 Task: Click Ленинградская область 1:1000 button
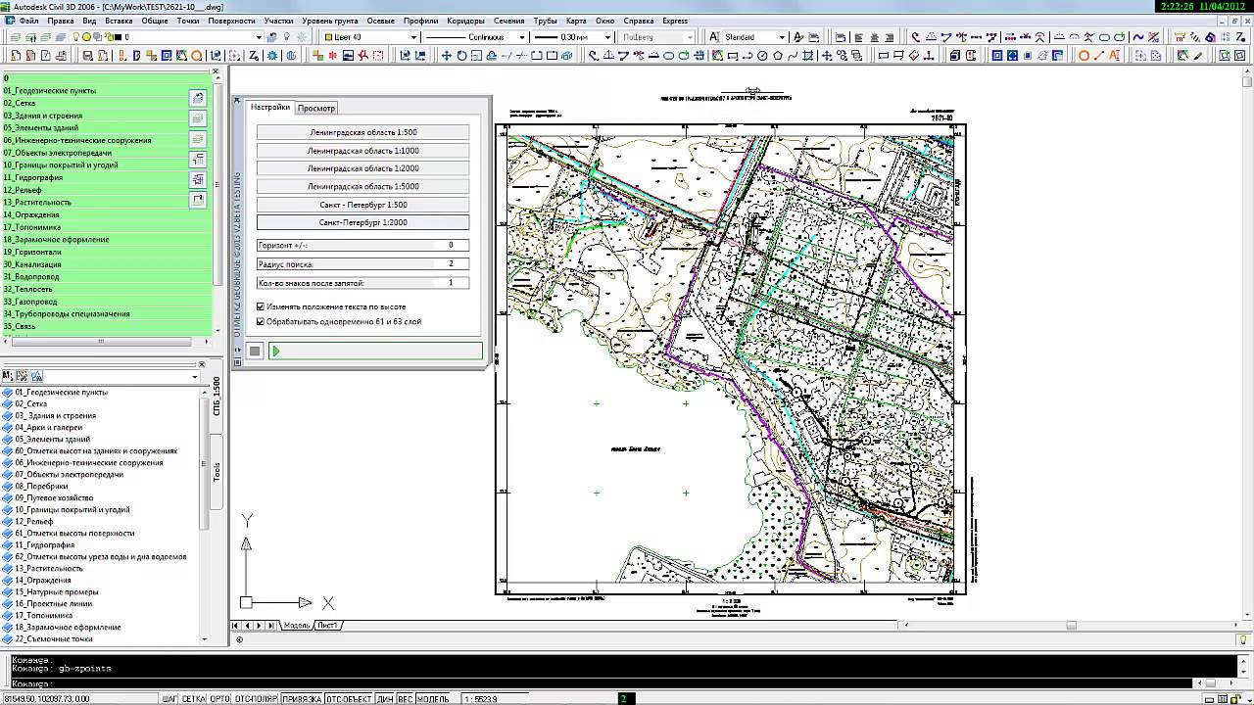tap(362, 151)
